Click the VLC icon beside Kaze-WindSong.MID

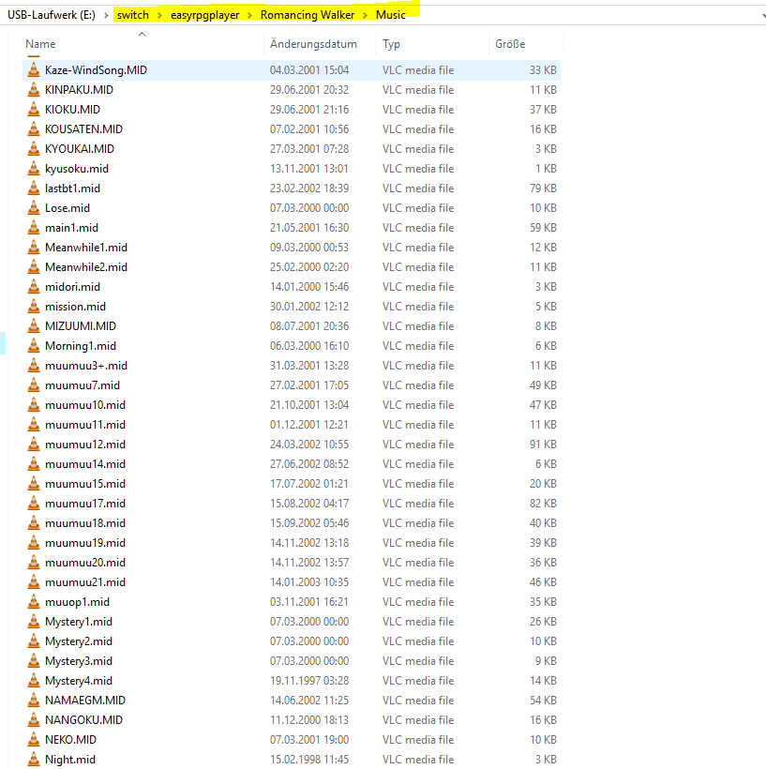click(x=34, y=69)
